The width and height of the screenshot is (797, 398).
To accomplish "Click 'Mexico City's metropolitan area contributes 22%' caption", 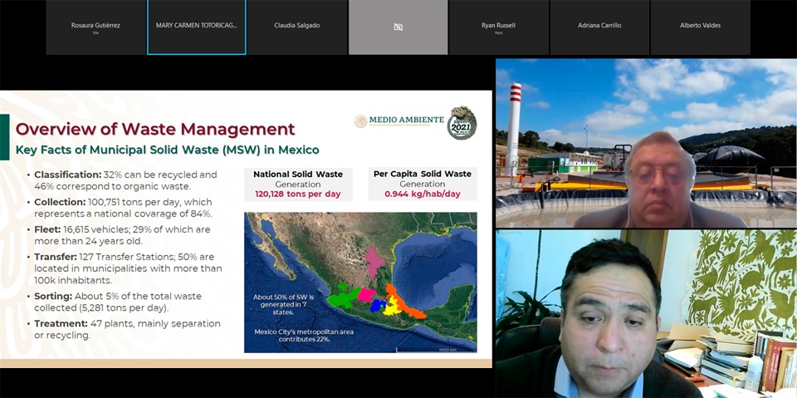I will (x=304, y=335).
